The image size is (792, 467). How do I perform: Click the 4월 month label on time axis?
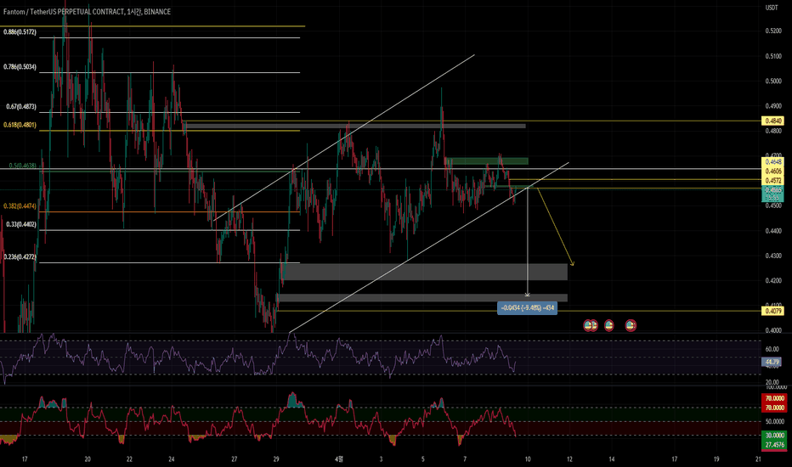pyautogui.click(x=339, y=459)
